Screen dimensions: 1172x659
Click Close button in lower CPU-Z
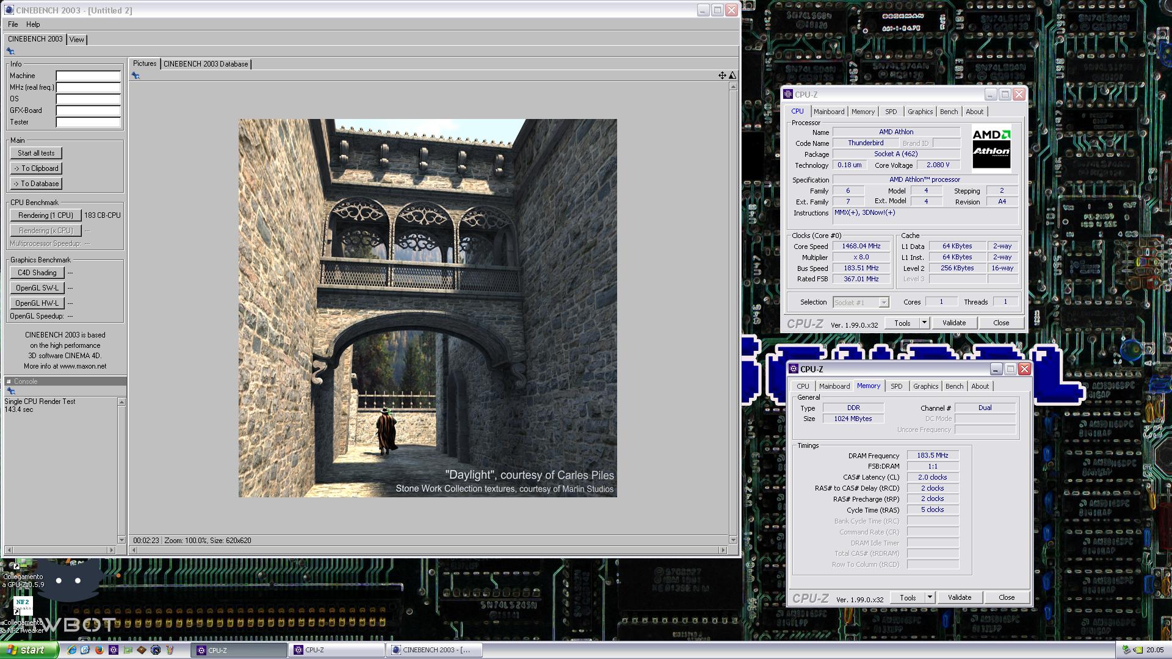1007,597
